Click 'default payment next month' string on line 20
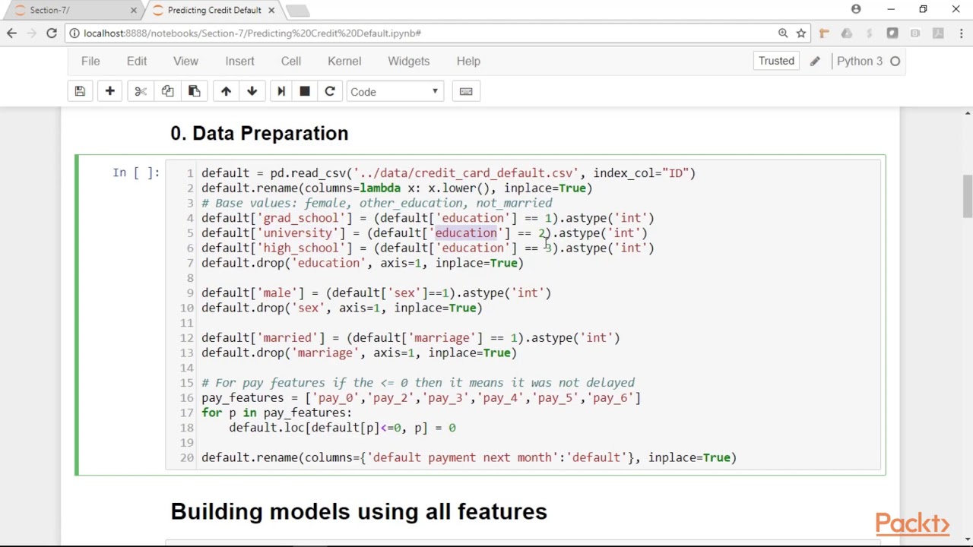The width and height of the screenshot is (973, 547). [462, 457]
